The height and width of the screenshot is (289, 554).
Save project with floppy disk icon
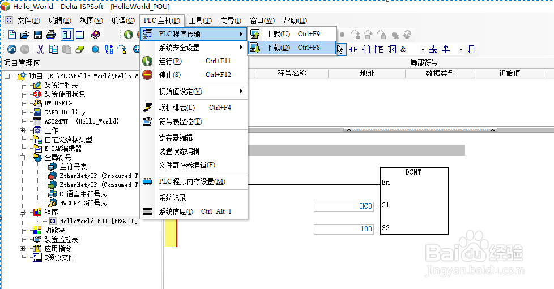[x=38, y=34]
